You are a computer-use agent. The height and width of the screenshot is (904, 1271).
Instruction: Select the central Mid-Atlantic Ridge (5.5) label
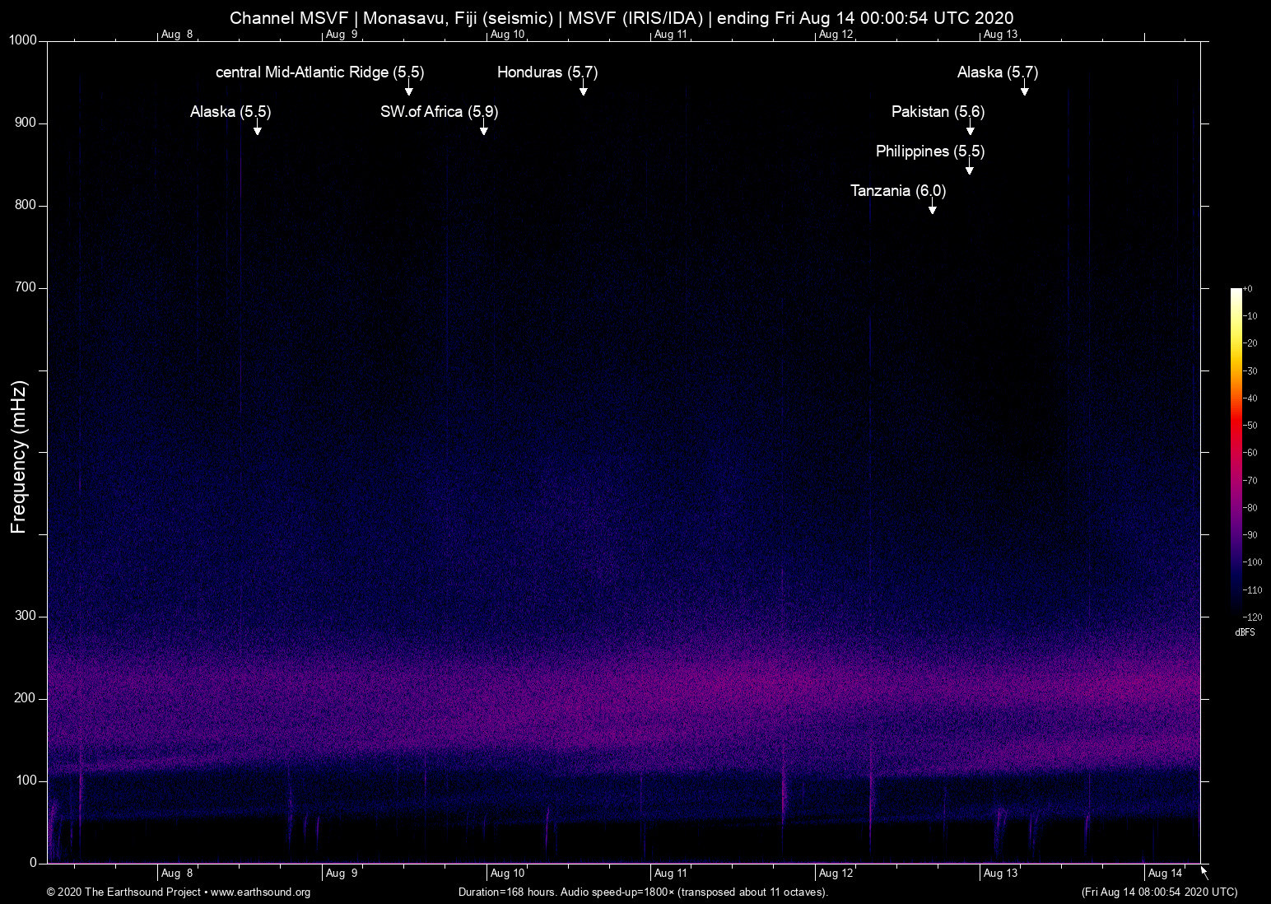point(319,72)
